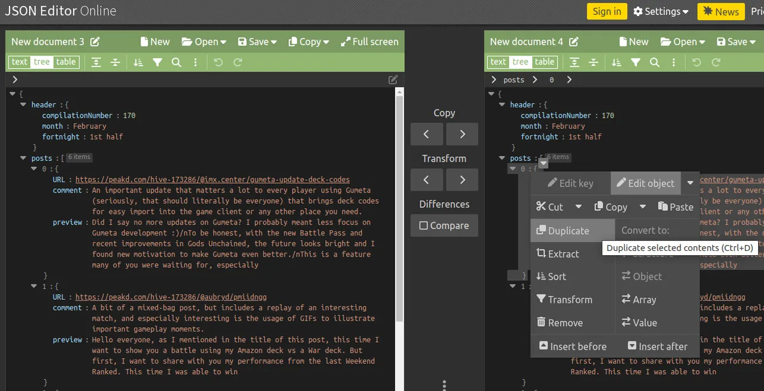Choose Sort from context menu
The height and width of the screenshot is (391, 764).
tap(572, 277)
